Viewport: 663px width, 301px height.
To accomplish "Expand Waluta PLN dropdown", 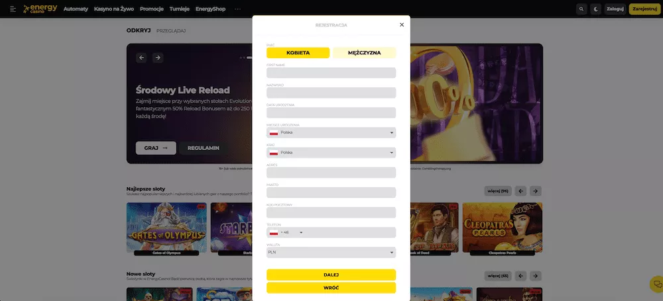I will (x=331, y=252).
